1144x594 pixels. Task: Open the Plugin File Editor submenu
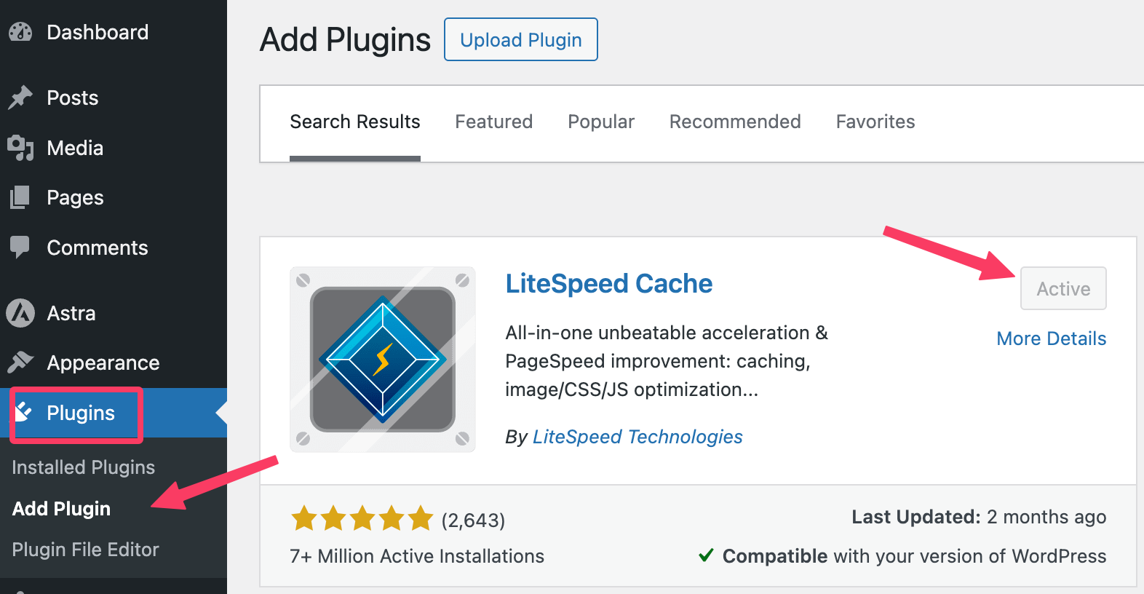point(85,550)
